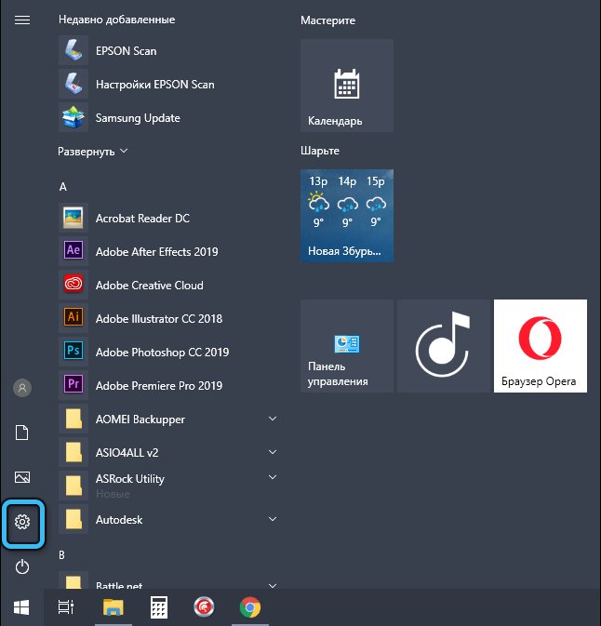Expand the ASIO4ALL v2 folder chevron
601x626 pixels.
click(x=273, y=452)
